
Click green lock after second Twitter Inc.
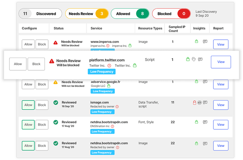tap(135, 65)
